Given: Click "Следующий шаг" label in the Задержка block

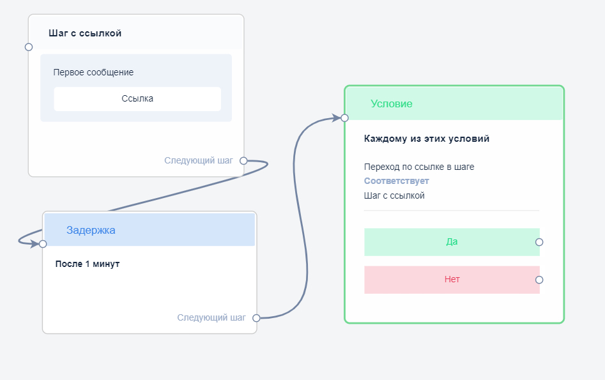Looking at the screenshot, I should (211, 317).
